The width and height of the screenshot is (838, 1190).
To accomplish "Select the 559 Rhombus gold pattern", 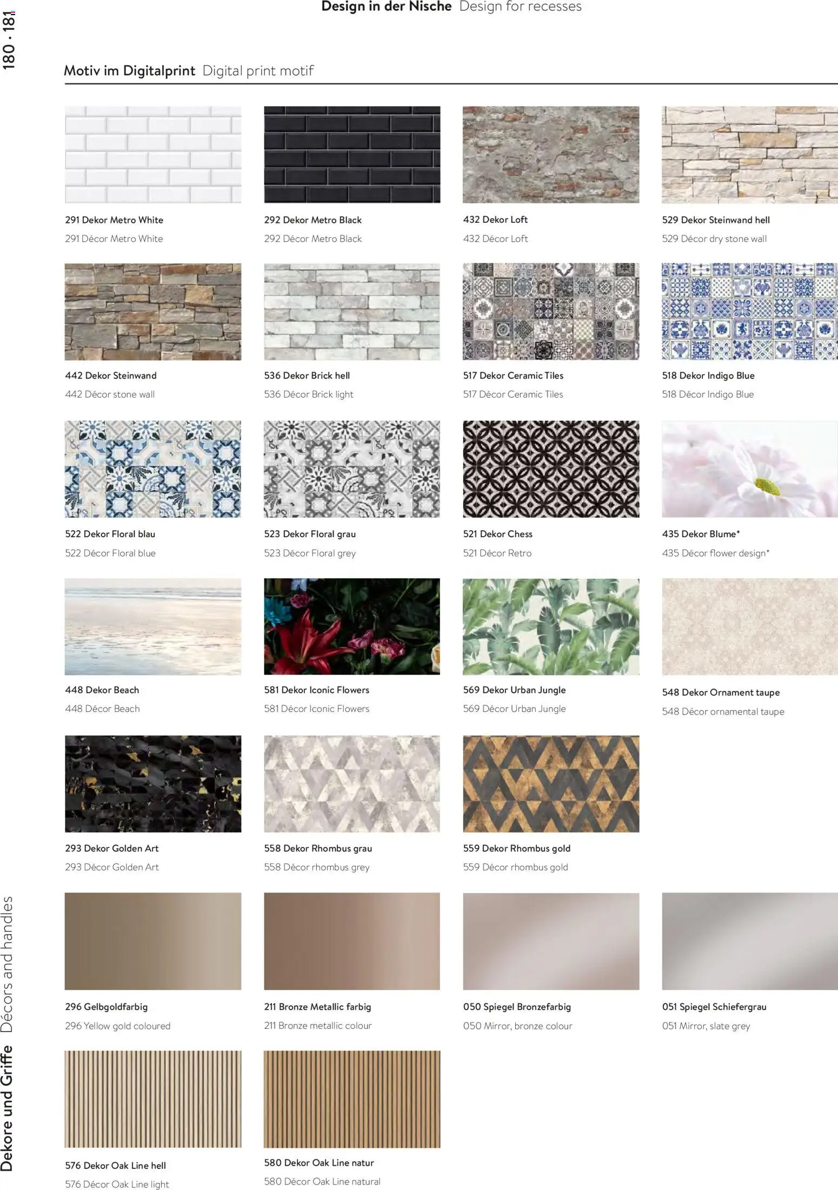I will pyautogui.click(x=551, y=784).
